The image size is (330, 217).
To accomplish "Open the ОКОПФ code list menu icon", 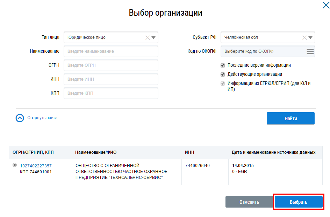I will coord(310,51).
